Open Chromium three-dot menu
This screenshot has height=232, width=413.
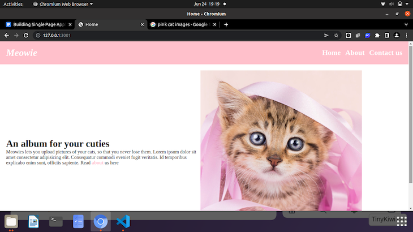click(406, 35)
